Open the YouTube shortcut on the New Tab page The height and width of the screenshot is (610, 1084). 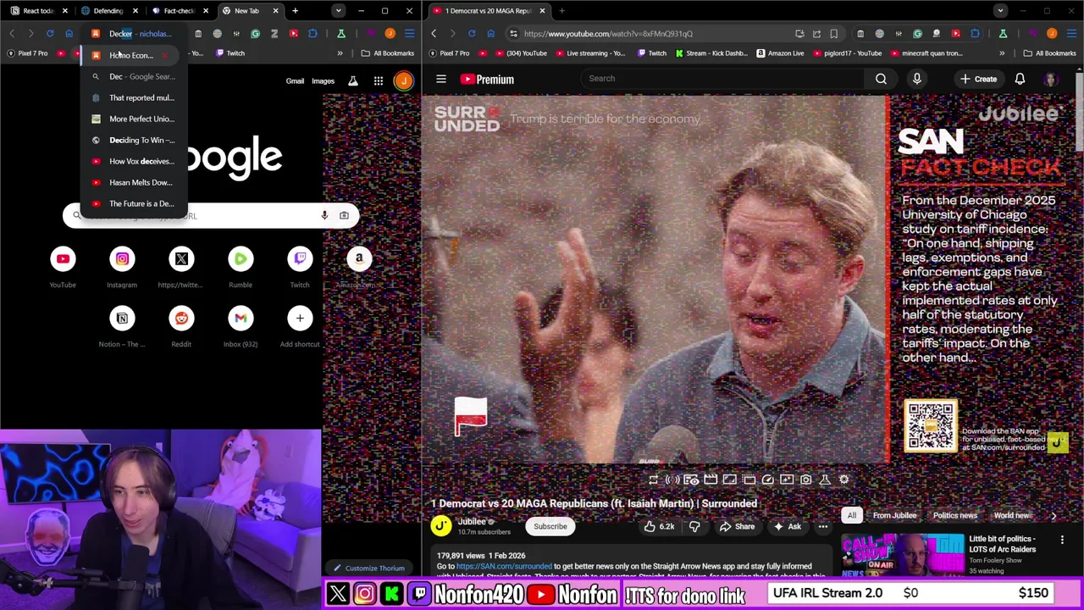click(63, 258)
